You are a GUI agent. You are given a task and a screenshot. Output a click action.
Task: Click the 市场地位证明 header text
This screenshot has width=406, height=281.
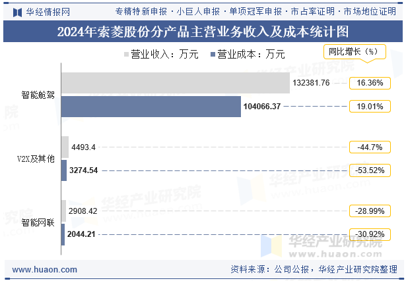370,12
